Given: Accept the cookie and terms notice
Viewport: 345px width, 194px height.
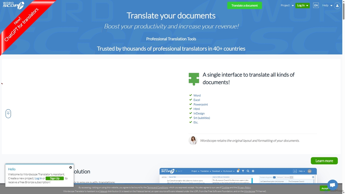Looking at the screenshot, I should 325,188.
